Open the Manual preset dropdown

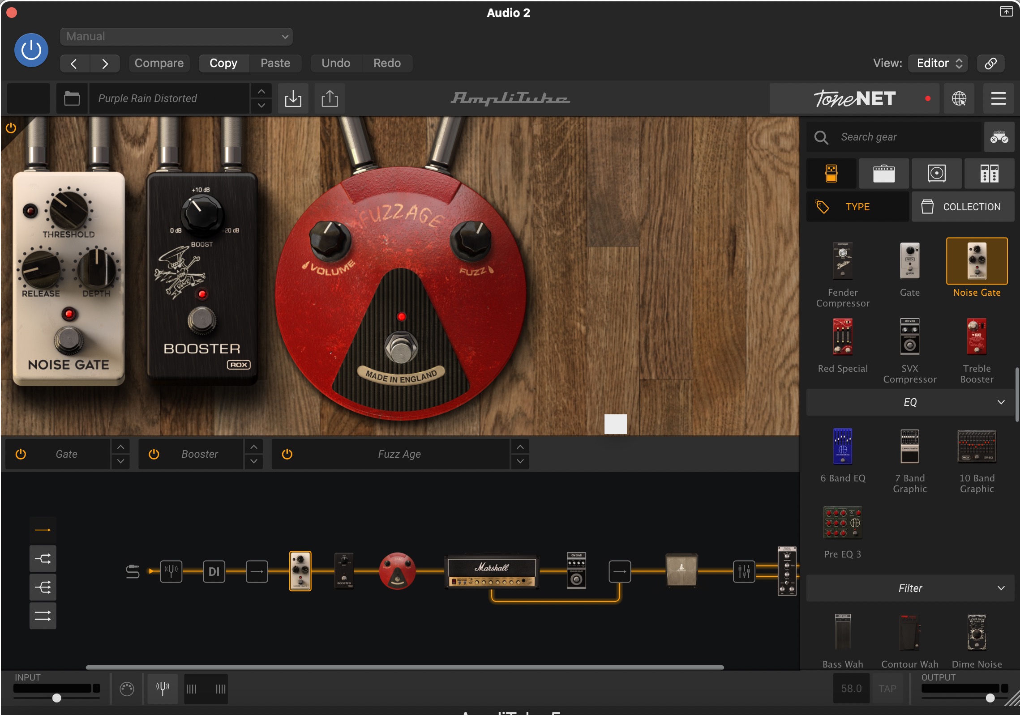pyautogui.click(x=176, y=37)
